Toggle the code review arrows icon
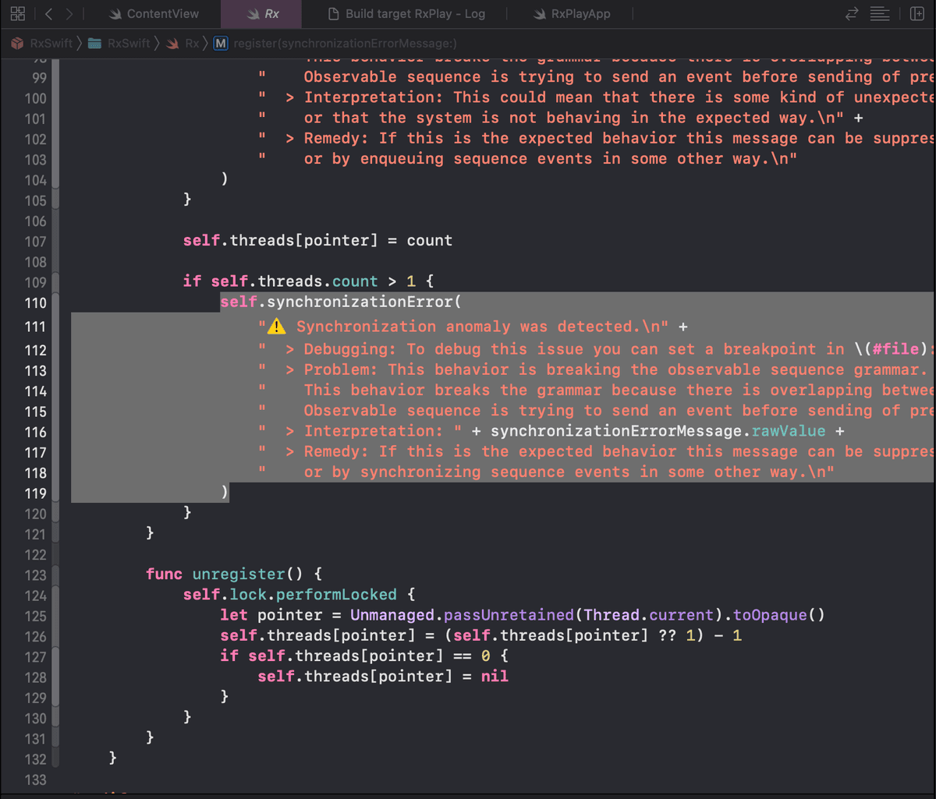This screenshot has width=936, height=799. 852,13
